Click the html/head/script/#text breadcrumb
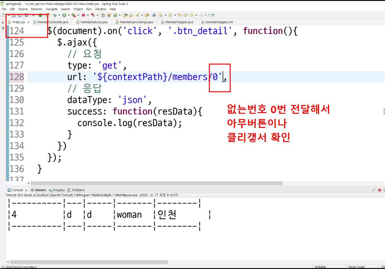 21,267
